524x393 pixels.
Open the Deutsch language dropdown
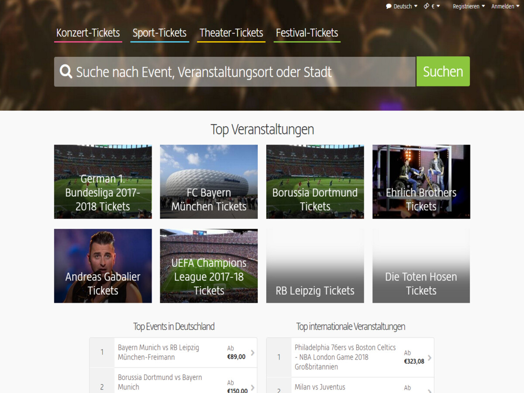pyautogui.click(x=405, y=6)
